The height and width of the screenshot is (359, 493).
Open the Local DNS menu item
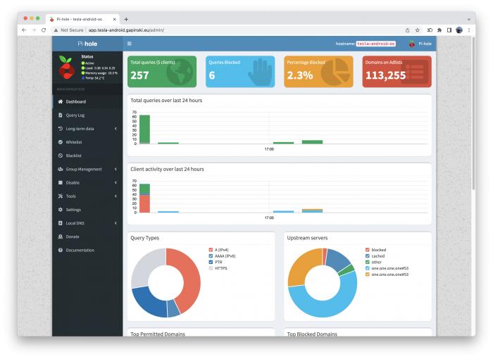tap(87, 223)
